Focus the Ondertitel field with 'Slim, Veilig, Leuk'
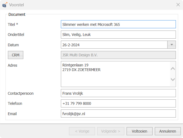 point(118,35)
